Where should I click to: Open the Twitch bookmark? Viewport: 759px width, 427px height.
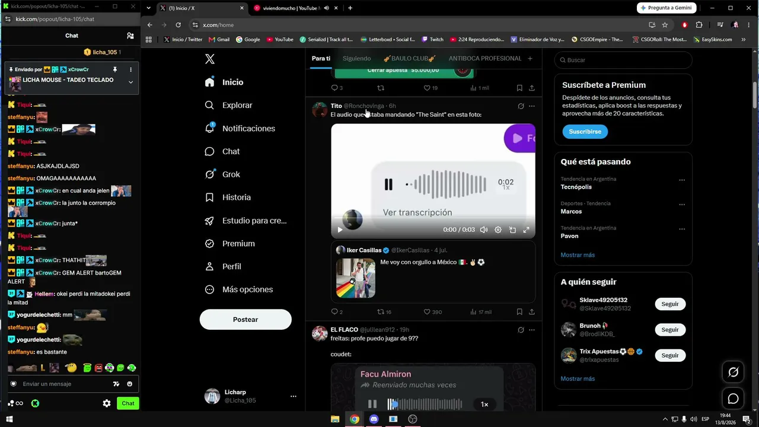coord(433,40)
